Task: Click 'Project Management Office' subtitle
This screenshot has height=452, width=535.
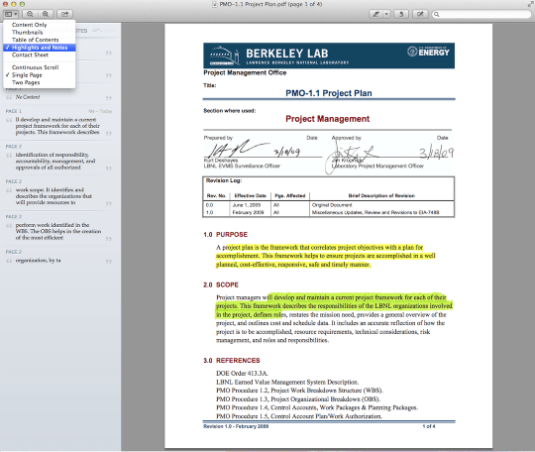Action: tap(245, 72)
